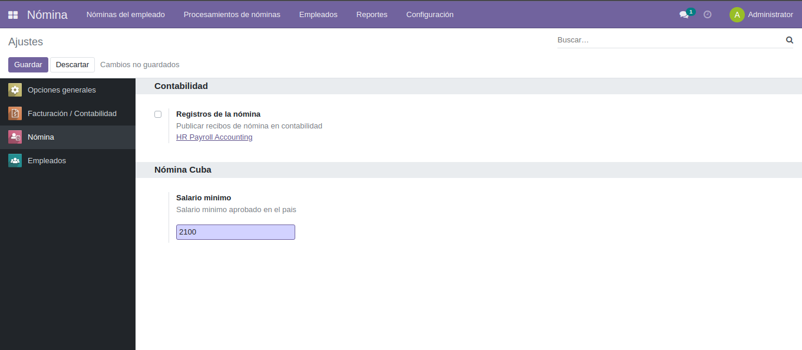The height and width of the screenshot is (350, 802).
Task: Open the Procesamientos de nóminas menu
Action: coord(232,14)
